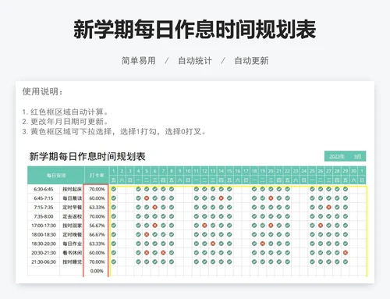
Task: Click the 打卡率 column header
Action: 97,176
